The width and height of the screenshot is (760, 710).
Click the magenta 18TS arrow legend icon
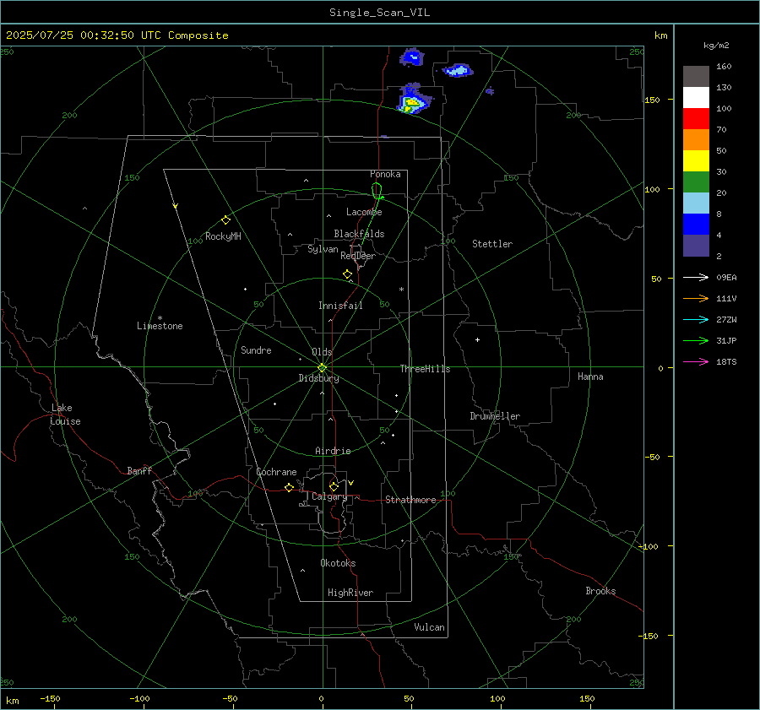tap(696, 362)
